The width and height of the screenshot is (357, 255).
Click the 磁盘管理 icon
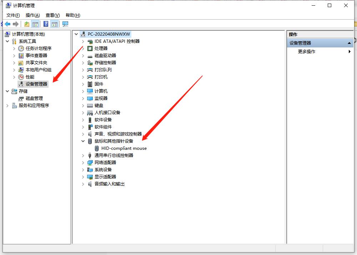click(x=21, y=98)
